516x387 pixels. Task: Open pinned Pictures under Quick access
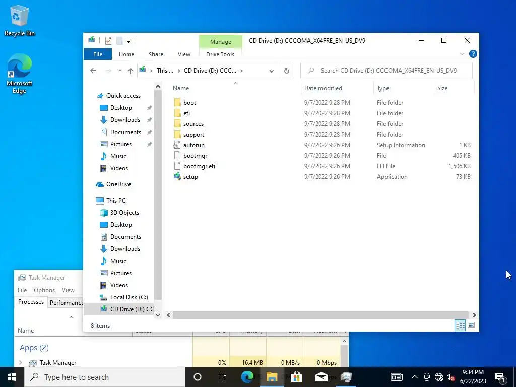click(121, 144)
